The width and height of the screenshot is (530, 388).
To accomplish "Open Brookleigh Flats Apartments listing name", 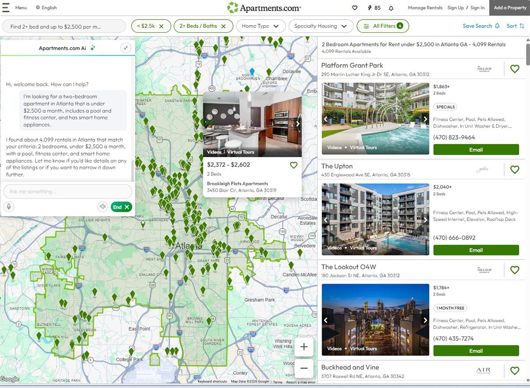I will (238, 183).
